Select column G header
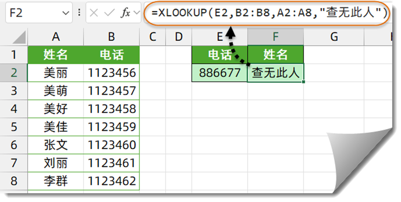Viewport: 401px width, 202px height. (334, 37)
